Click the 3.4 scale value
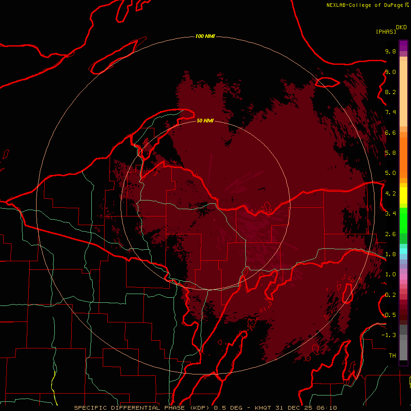The width and height of the screenshot is (411, 411). (x=390, y=214)
